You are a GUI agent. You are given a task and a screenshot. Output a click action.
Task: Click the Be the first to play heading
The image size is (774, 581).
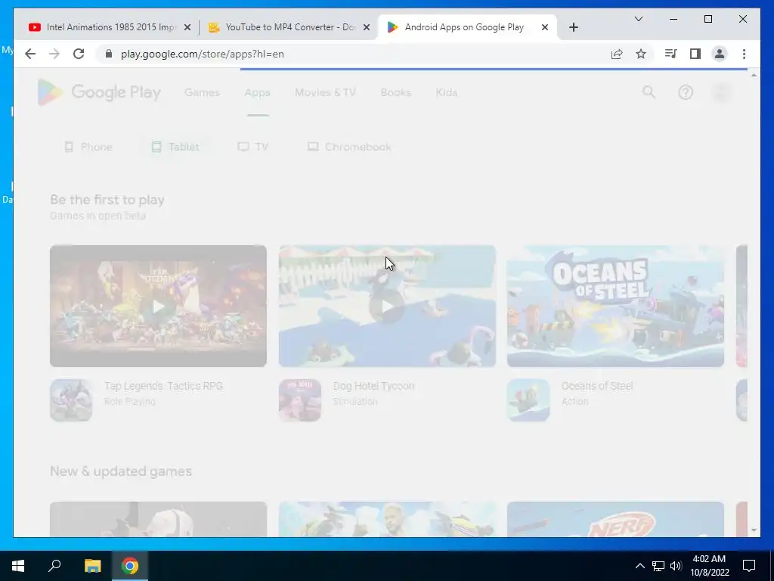(x=107, y=200)
